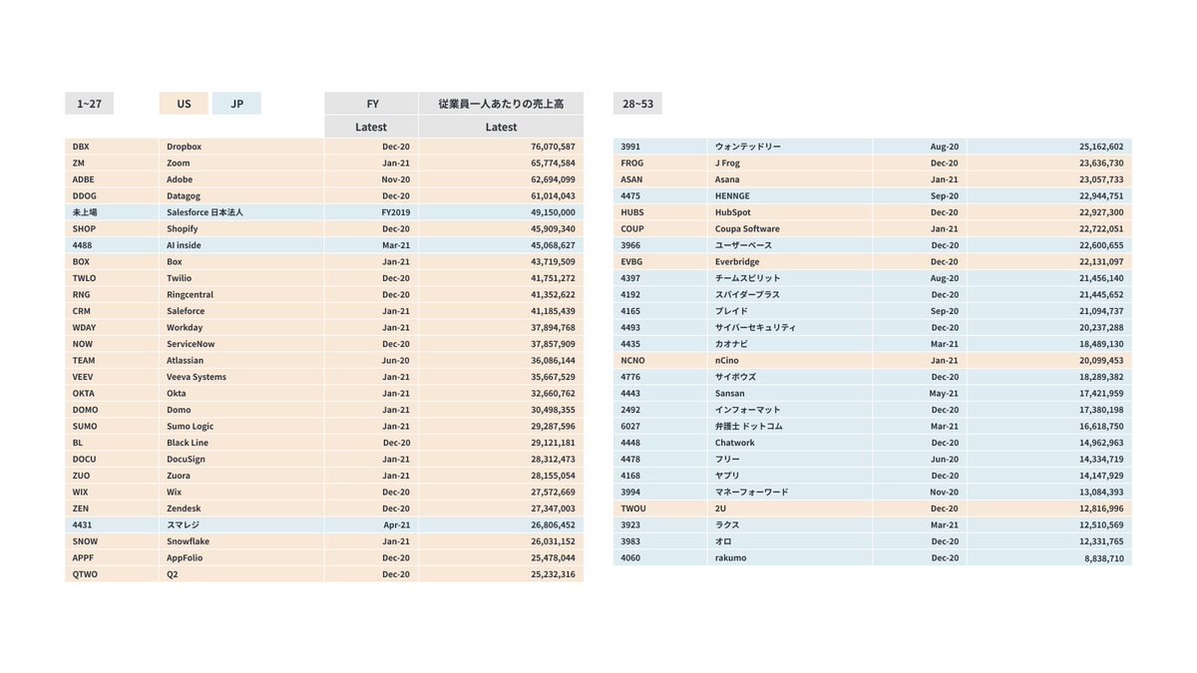This screenshot has width=1197, height=673.
Task: Click the Sansan May-21 date cell
Action: [x=920, y=393]
